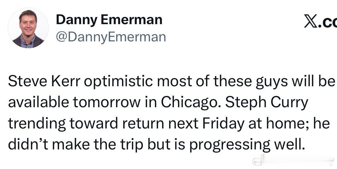Open the Danny Emerman display name
The height and width of the screenshot is (169, 337).
(x=109, y=20)
